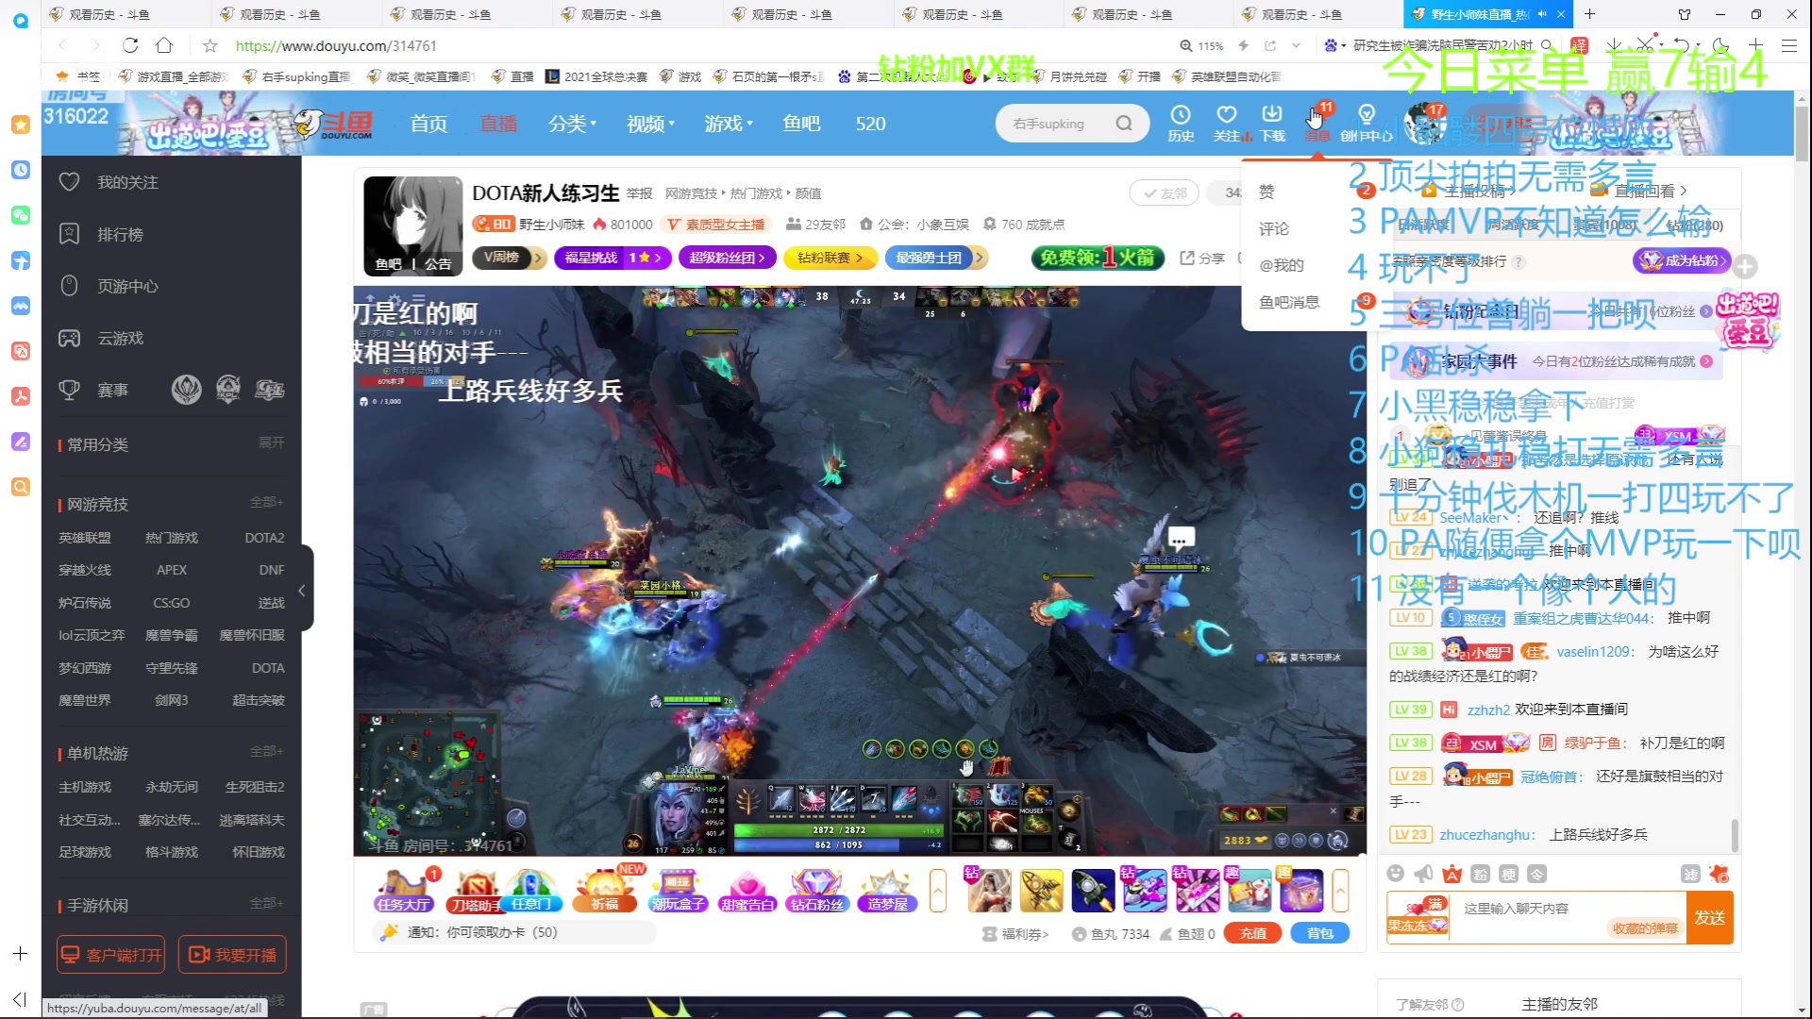This screenshot has width=1812, height=1019.
Task: Click the 关注 heart icon in header
Action: tap(1226, 123)
